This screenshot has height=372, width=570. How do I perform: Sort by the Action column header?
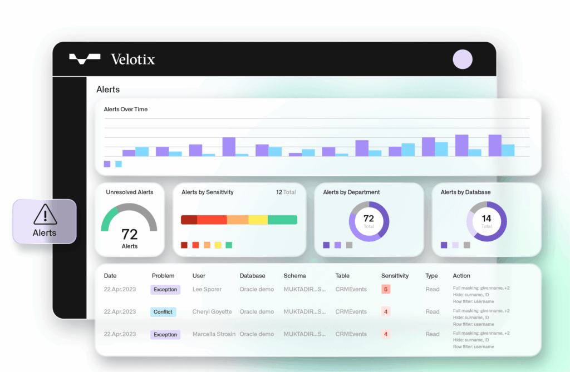(x=461, y=276)
